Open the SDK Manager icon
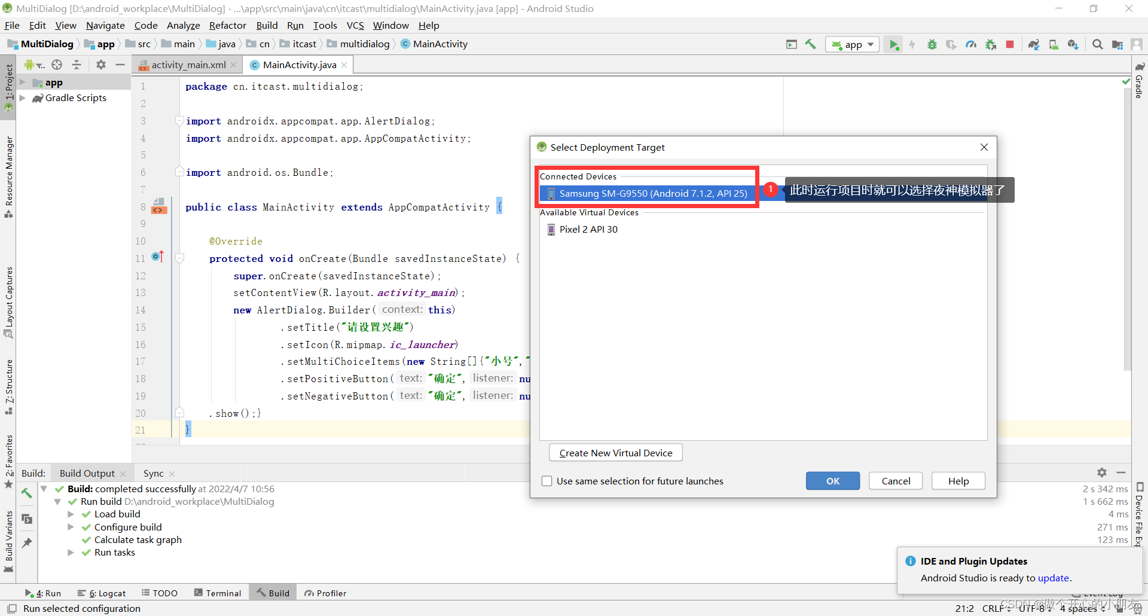1148x616 pixels. [x=1073, y=44]
